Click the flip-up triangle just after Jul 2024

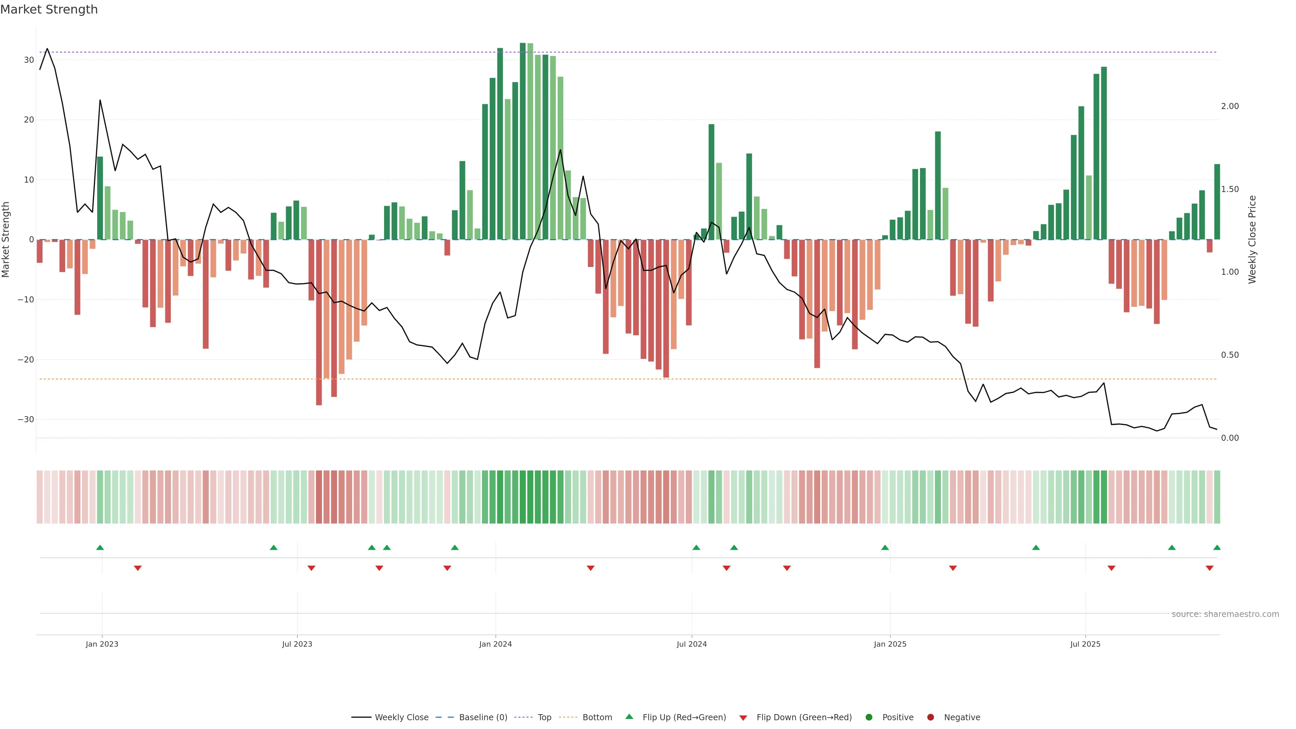coord(696,547)
